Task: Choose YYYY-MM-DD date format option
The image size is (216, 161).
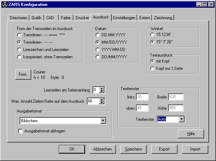Action: pyautogui.click(x=98, y=49)
